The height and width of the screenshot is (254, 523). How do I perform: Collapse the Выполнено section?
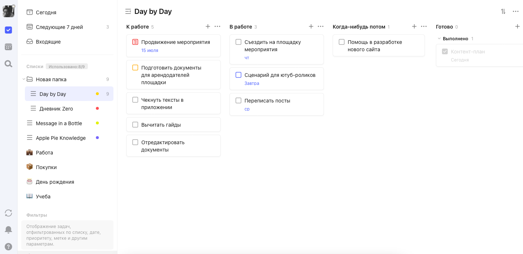(439, 38)
